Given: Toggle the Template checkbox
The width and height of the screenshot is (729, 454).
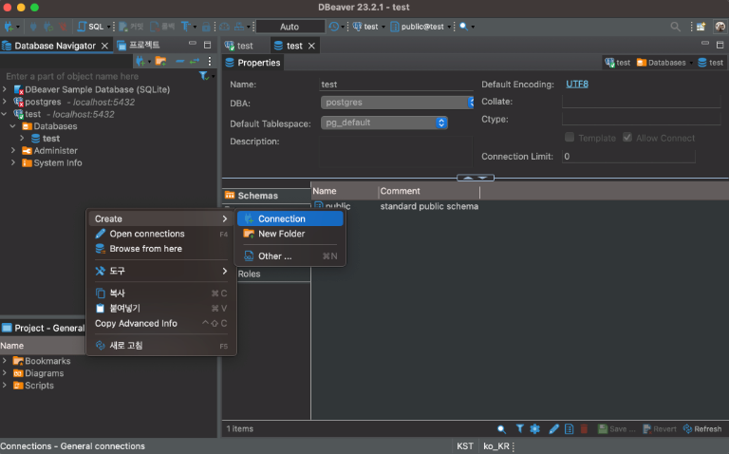Looking at the screenshot, I should click(x=570, y=137).
